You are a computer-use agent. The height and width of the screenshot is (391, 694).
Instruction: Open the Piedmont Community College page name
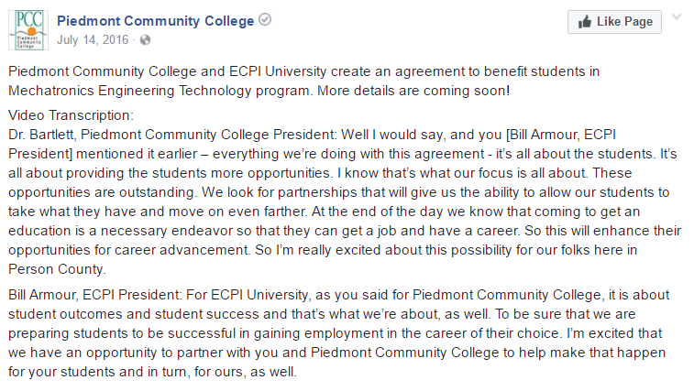tap(155, 21)
